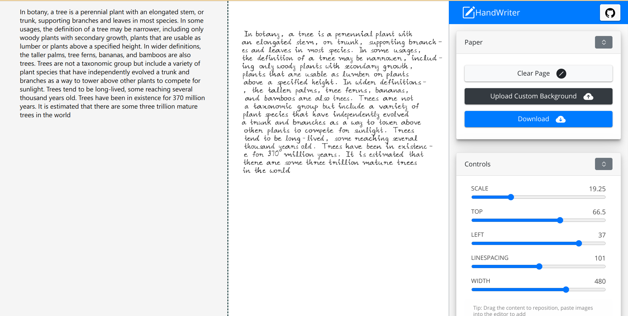The height and width of the screenshot is (316, 628).
Task: Click the LEFT value 37
Action: click(x=602, y=235)
